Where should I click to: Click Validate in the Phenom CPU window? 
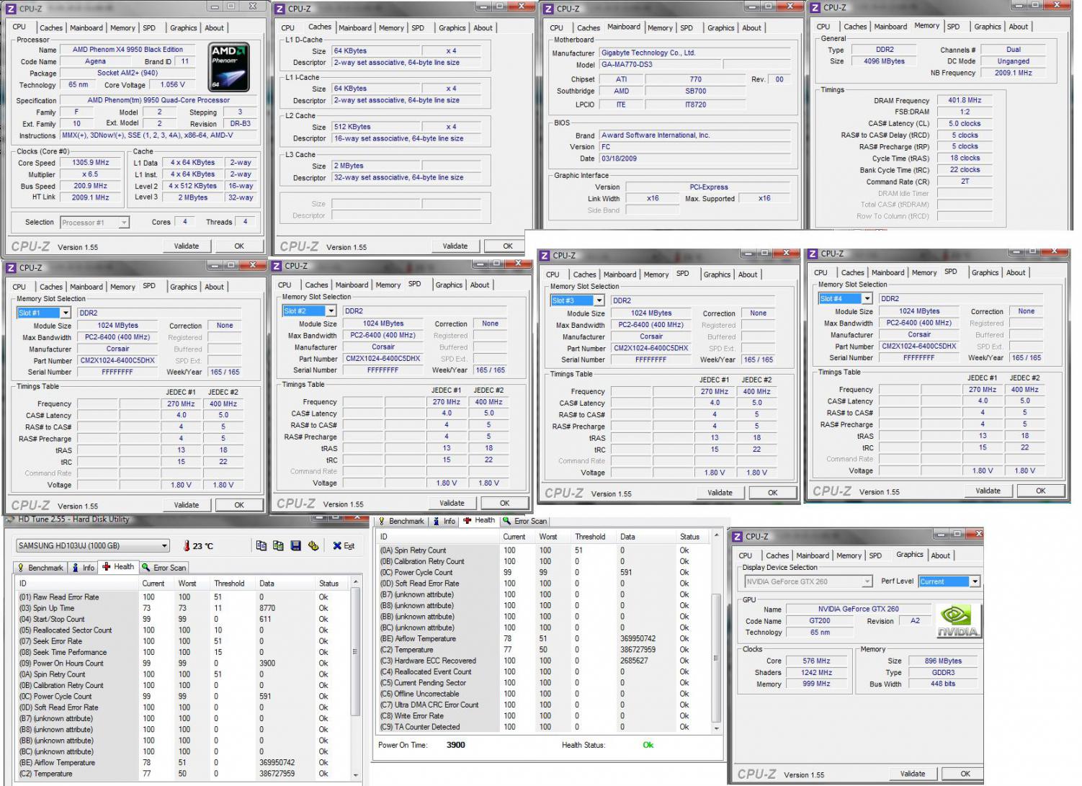click(187, 246)
